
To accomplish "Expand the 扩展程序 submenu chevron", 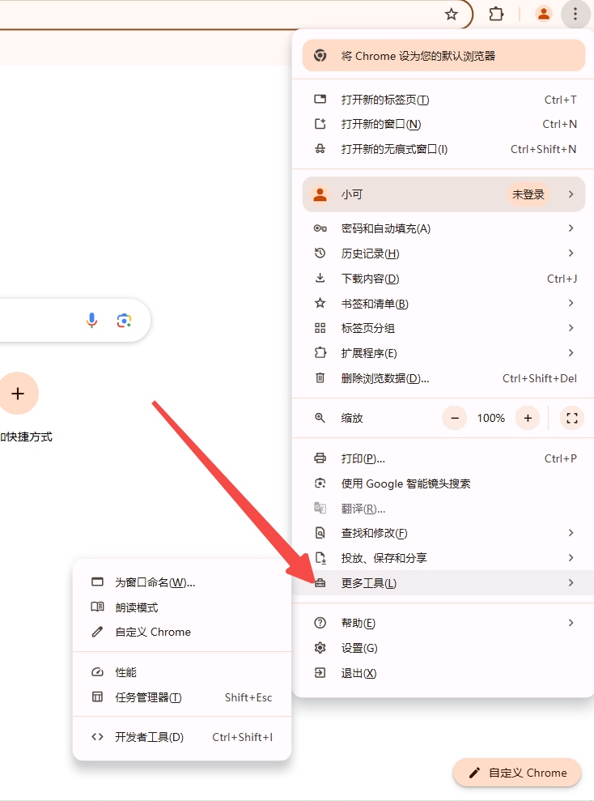I will click(x=571, y=352).
